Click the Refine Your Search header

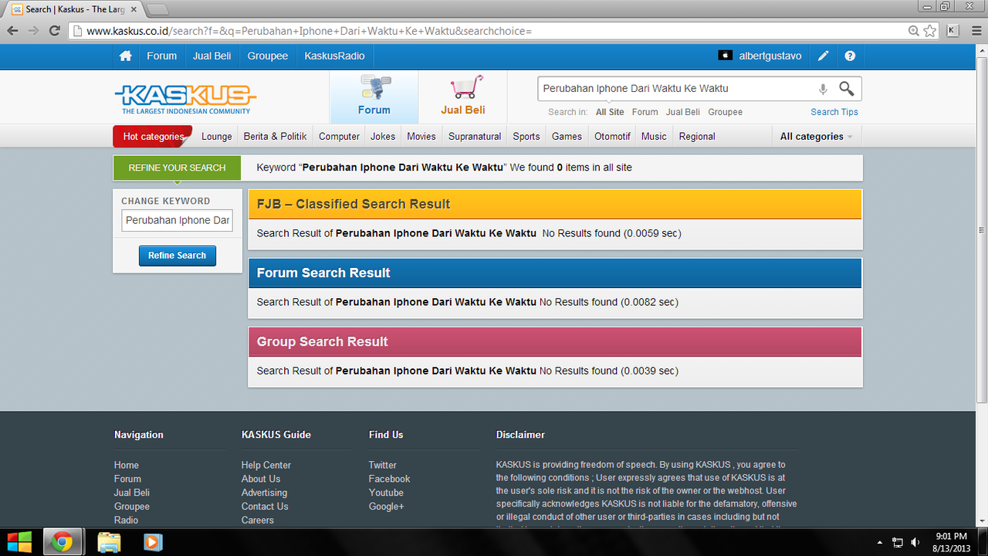tap(178, 168)
